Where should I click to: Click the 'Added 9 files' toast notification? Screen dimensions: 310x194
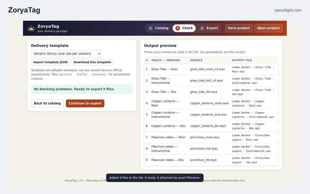(155, 178)
